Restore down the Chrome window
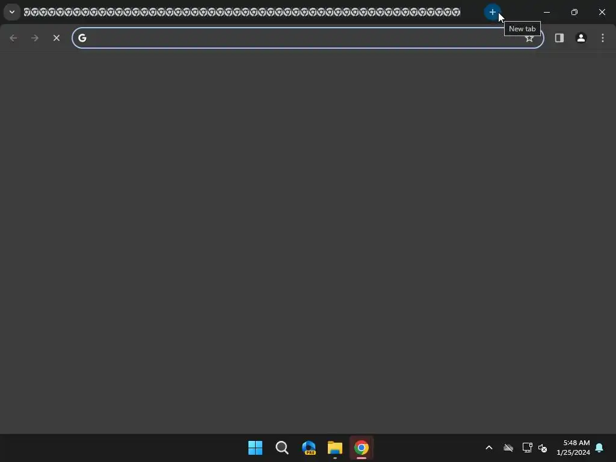The height and width of the screenshot is (462, 616). point(574,12)
